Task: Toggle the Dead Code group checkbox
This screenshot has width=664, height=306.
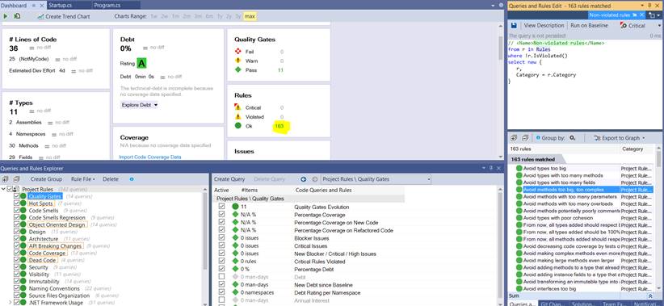Action: pos(16,260)
